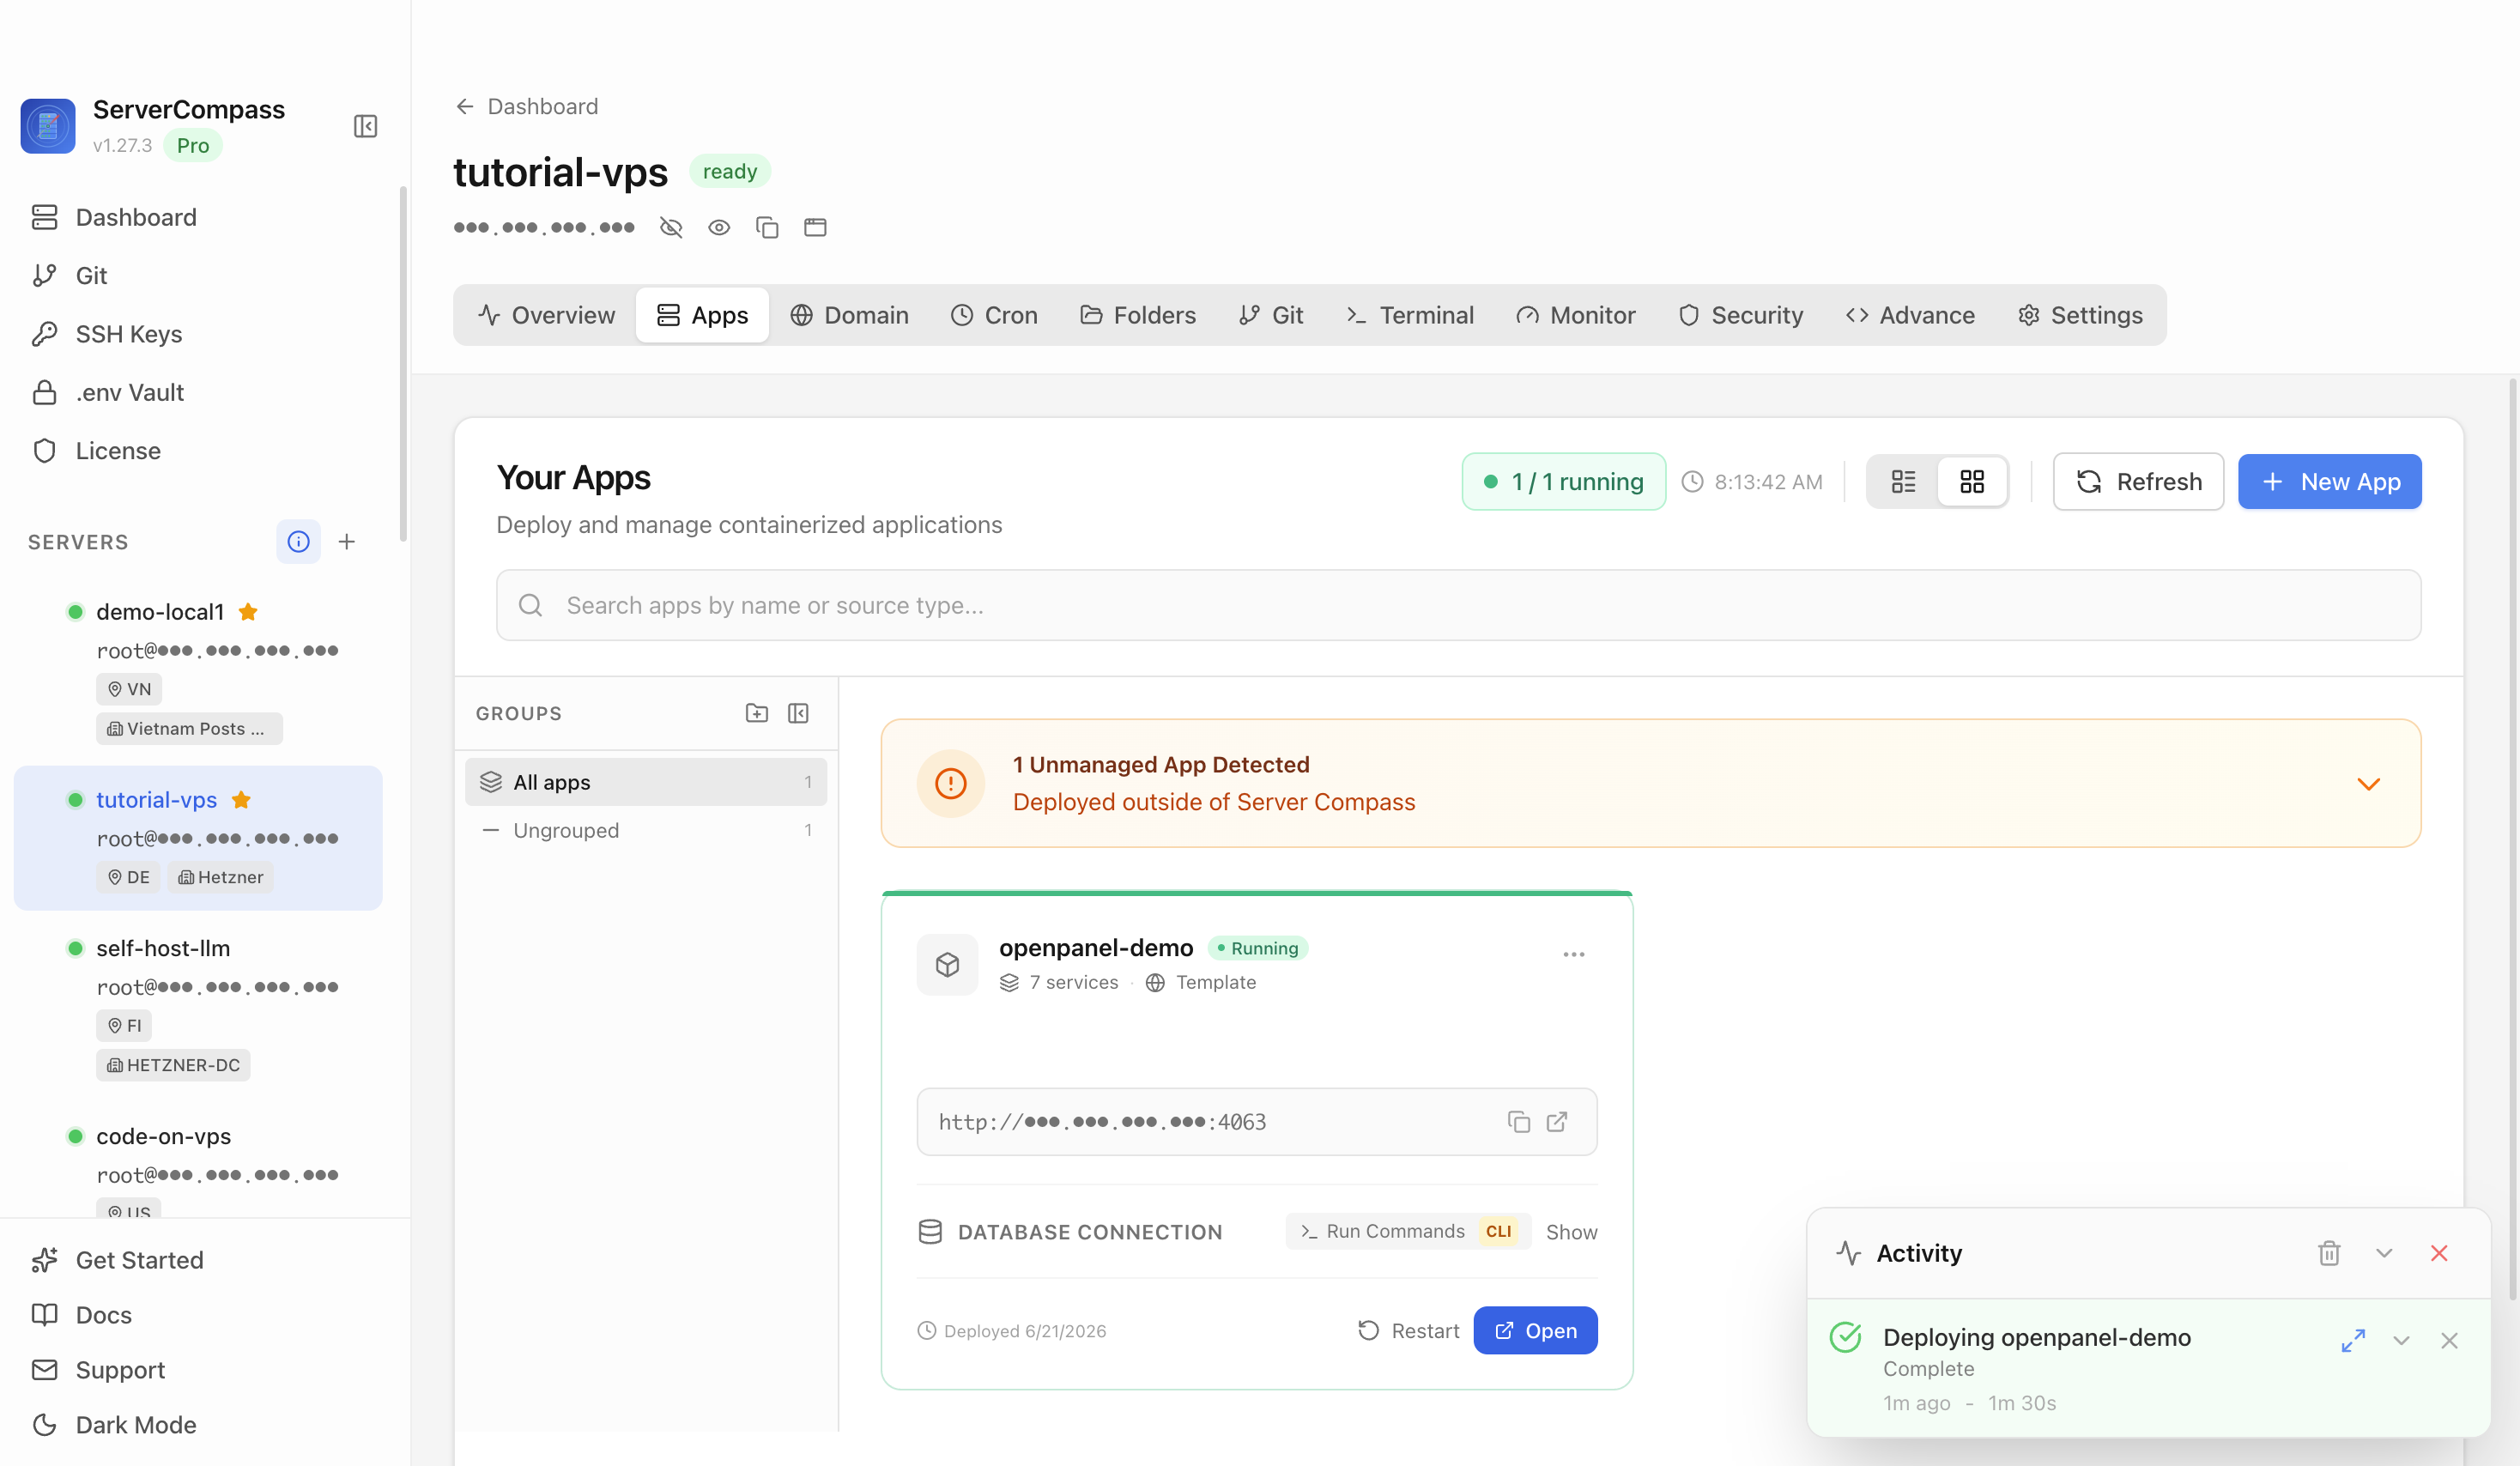
Task: Open the servers info icon
Action: tap(298, 541)
